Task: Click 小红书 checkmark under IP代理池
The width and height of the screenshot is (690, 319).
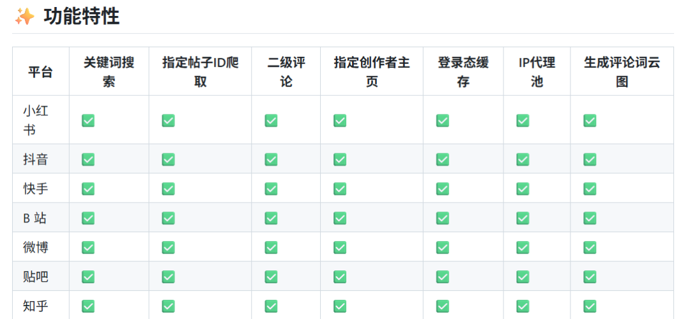Action: click(523, 120)
